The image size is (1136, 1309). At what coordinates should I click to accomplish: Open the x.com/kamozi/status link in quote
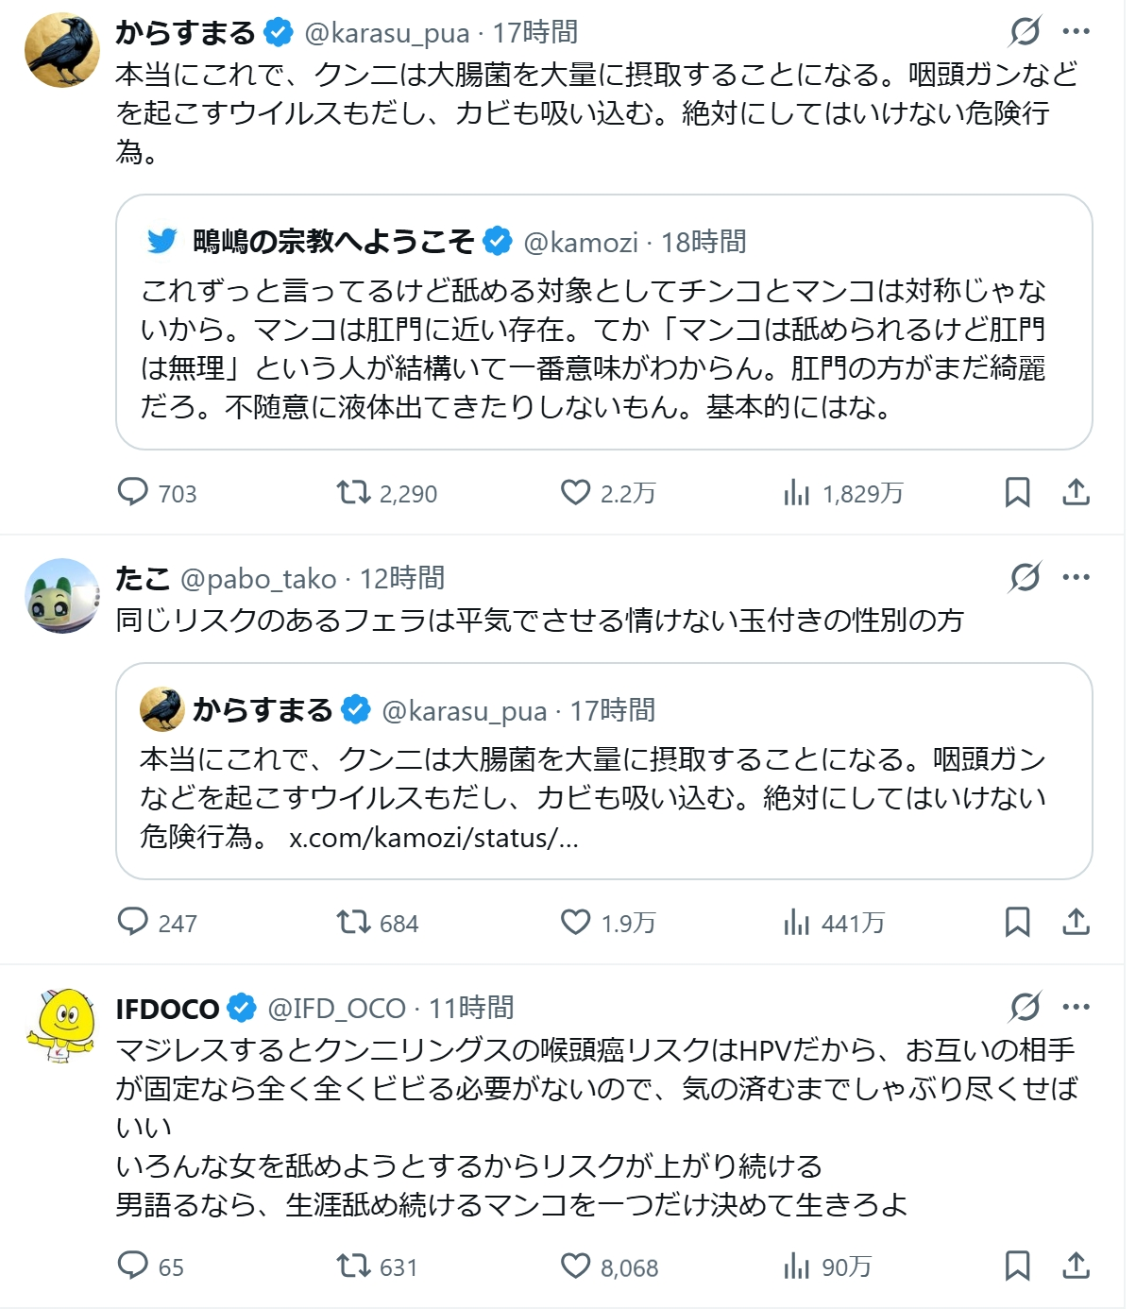coord(433,838)
